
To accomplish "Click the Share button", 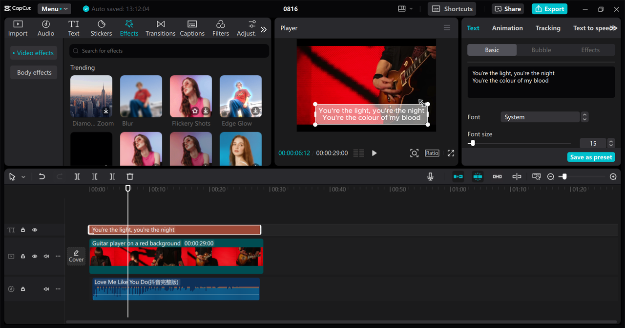I will coord(507,9).
